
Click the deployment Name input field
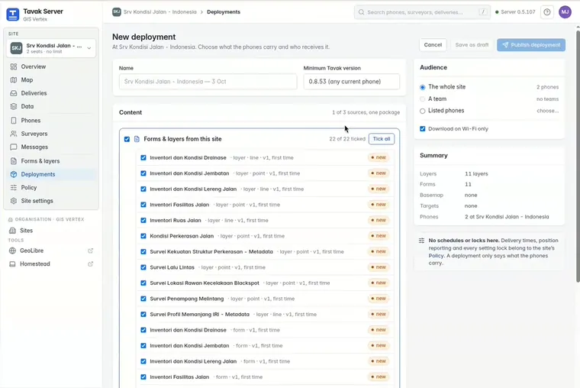208,82
